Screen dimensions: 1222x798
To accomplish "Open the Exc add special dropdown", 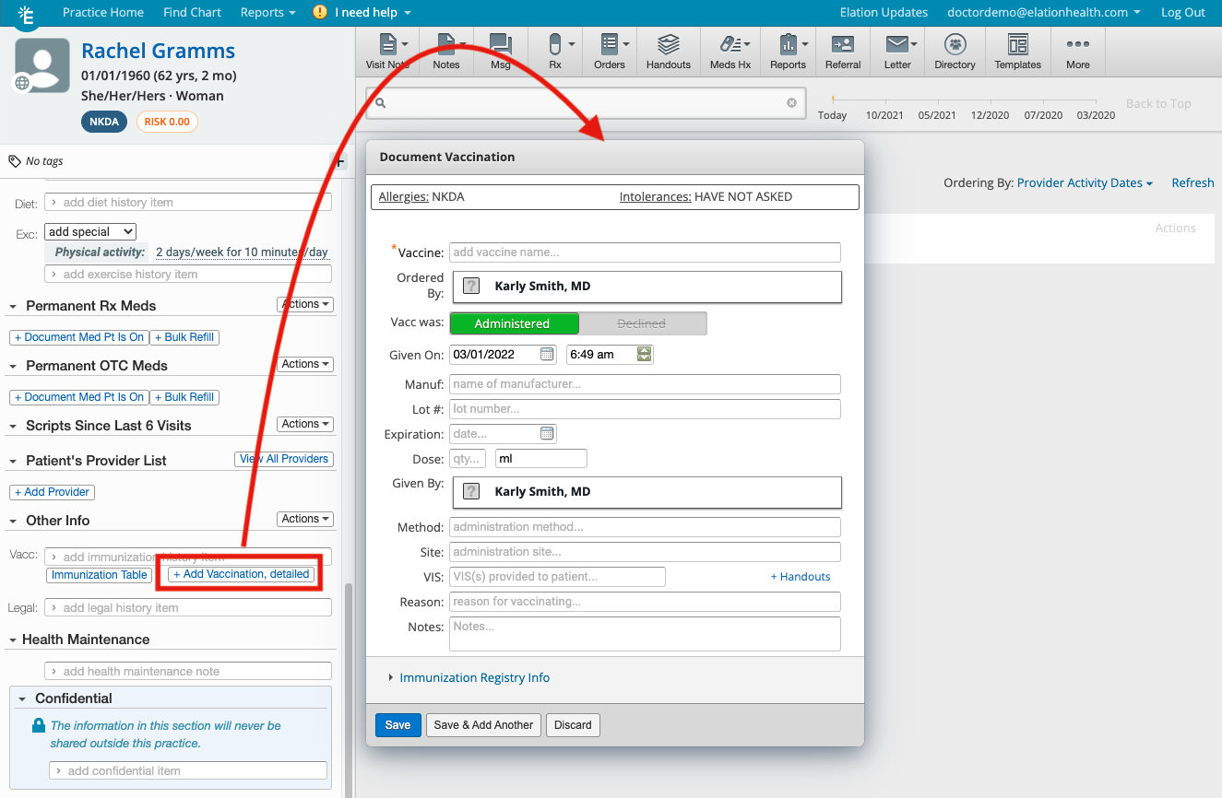I will [x=90, y=232].
